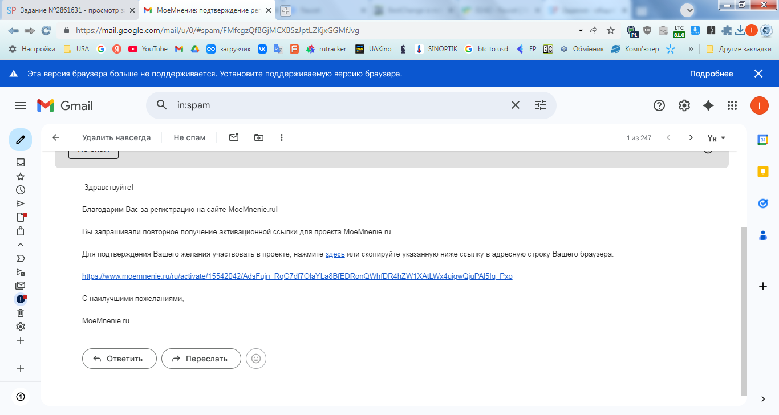Open Drafts icon with red dot
779x415 pixels.
point(21,217)
